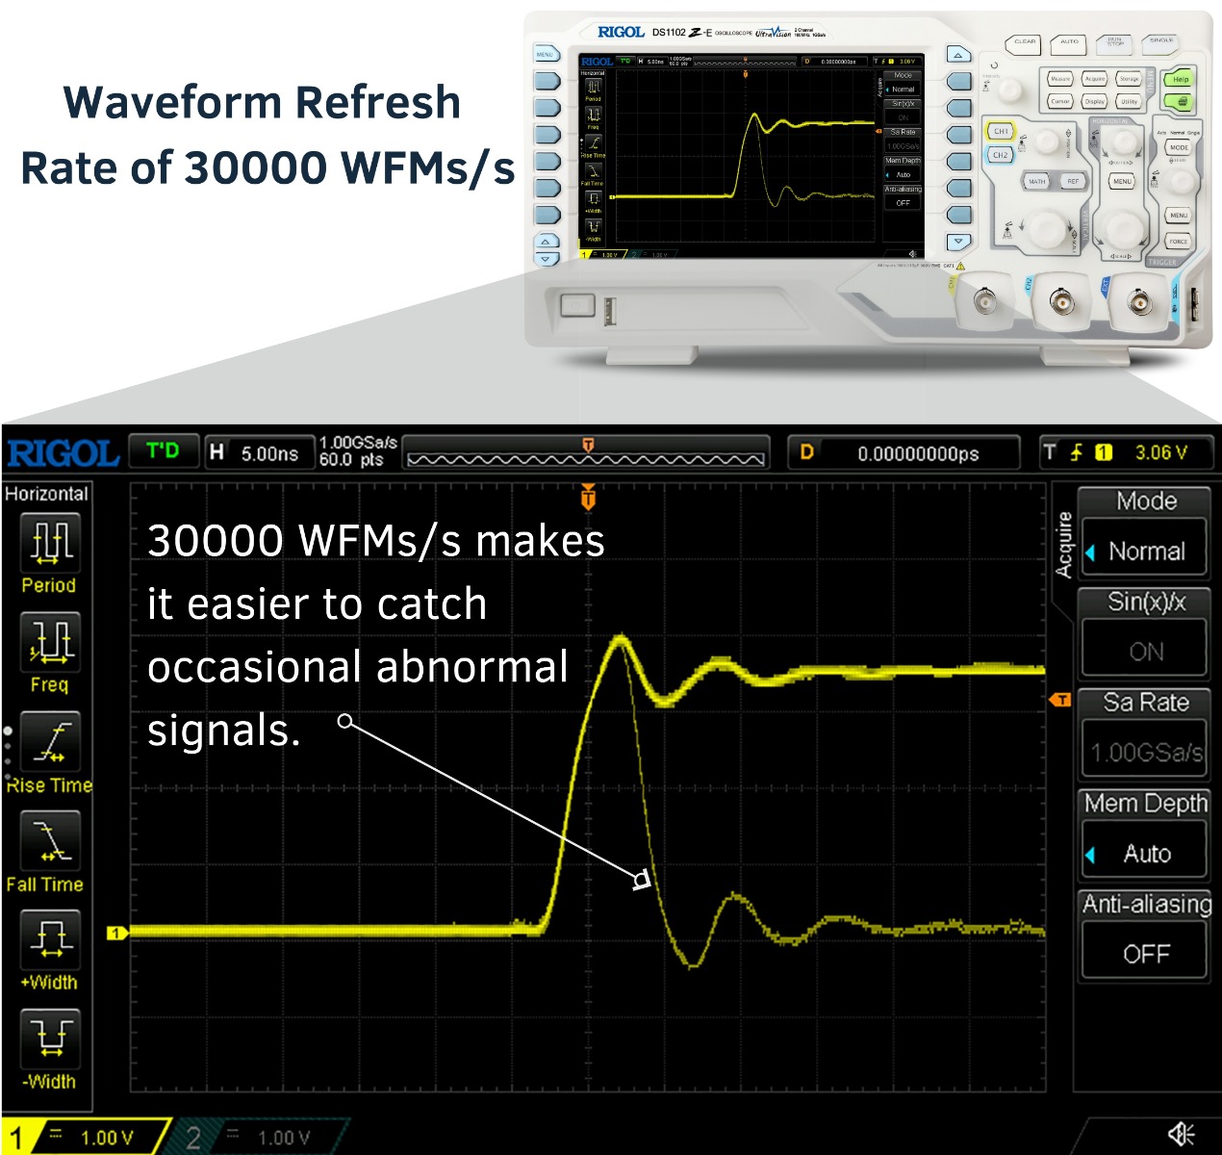Select the Period measurement icon on enlarged screen
This screenshot has width=1222, height=1155.
click(50, 541)
